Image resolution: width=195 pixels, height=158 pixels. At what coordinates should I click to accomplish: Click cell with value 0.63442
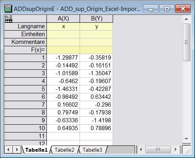point(97,97)
